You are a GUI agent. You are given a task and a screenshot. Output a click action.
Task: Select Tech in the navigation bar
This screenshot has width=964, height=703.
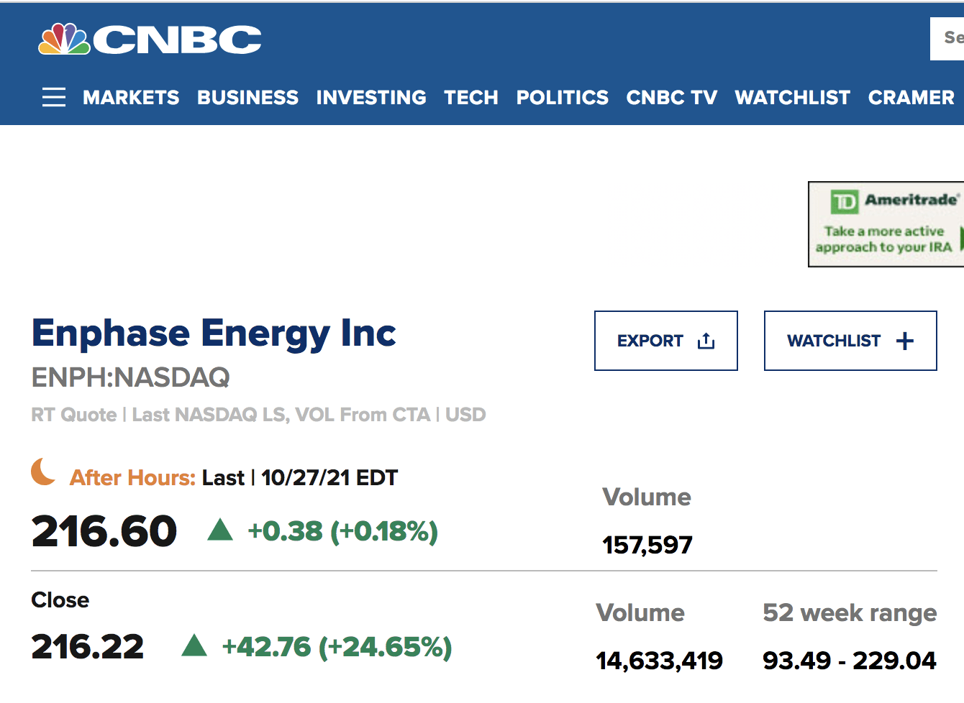coord(471,97)
